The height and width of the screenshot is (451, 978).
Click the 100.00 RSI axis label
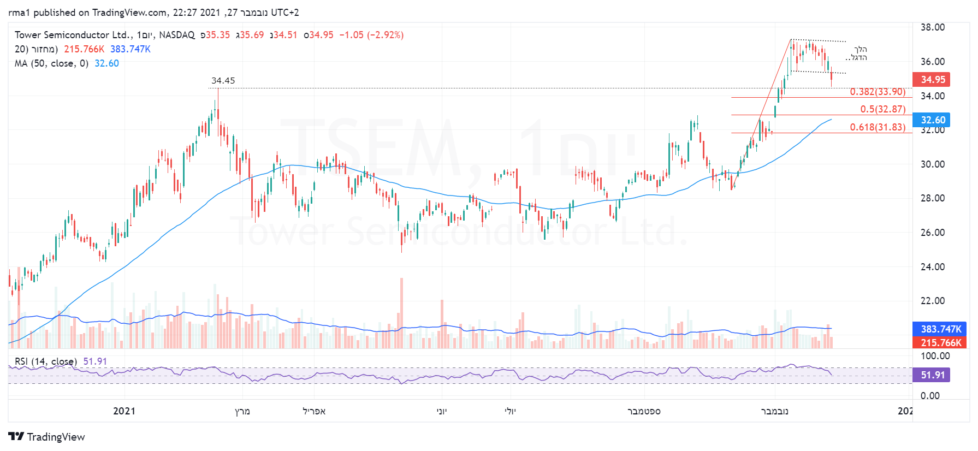click(x=935, y=356)
